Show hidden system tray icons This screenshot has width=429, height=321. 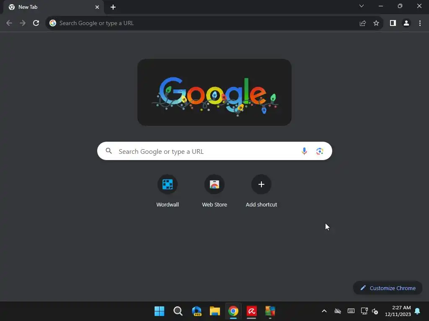[x=324, y=311]
